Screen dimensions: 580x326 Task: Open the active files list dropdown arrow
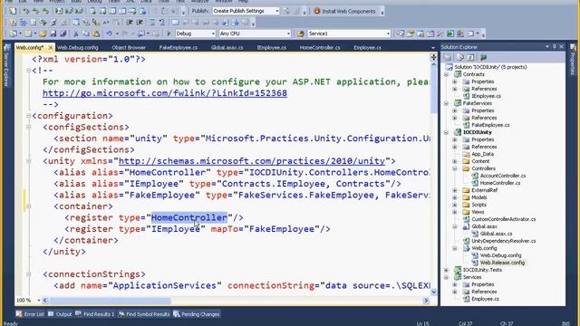coord(433,48)
